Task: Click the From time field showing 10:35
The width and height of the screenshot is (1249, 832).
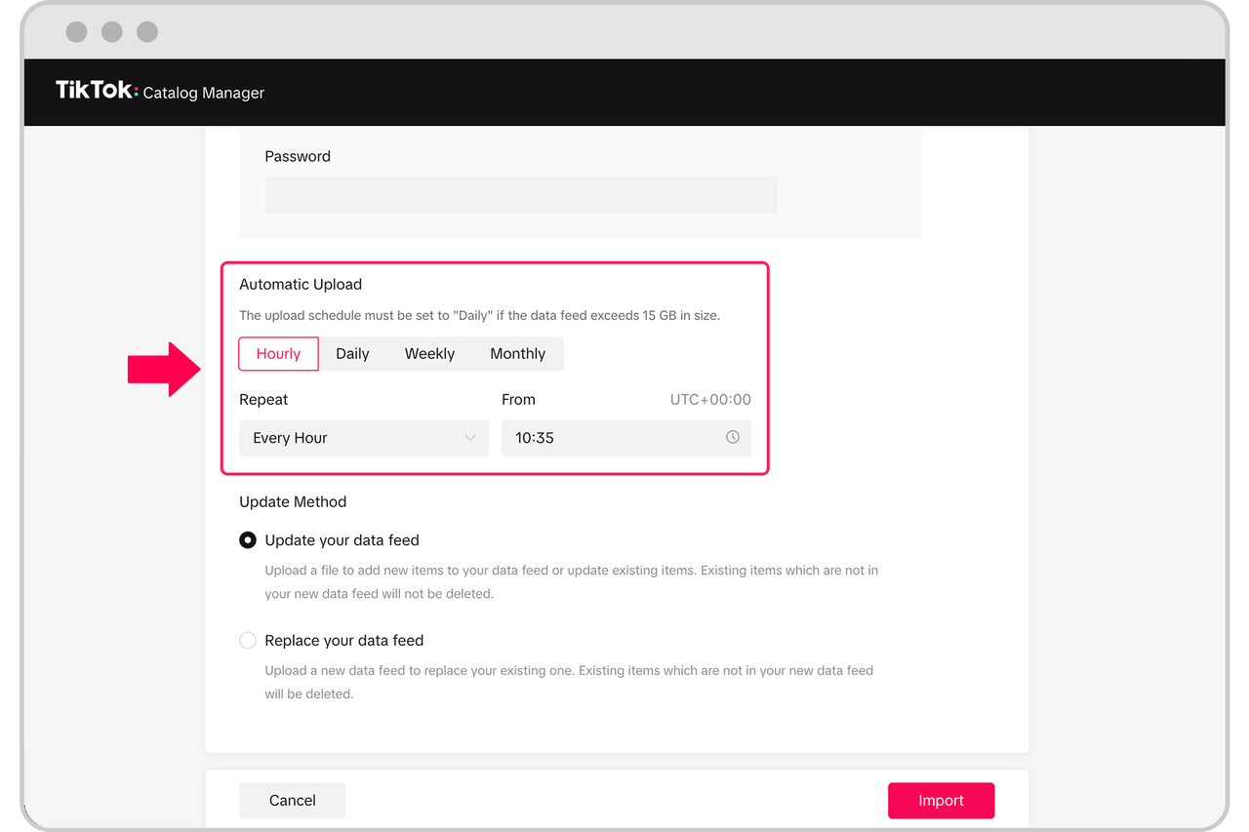Action: (626, 438)
